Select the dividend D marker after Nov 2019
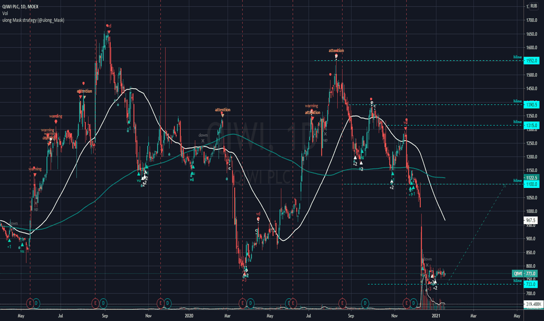 pyautogui.click(x=168, y=303)
